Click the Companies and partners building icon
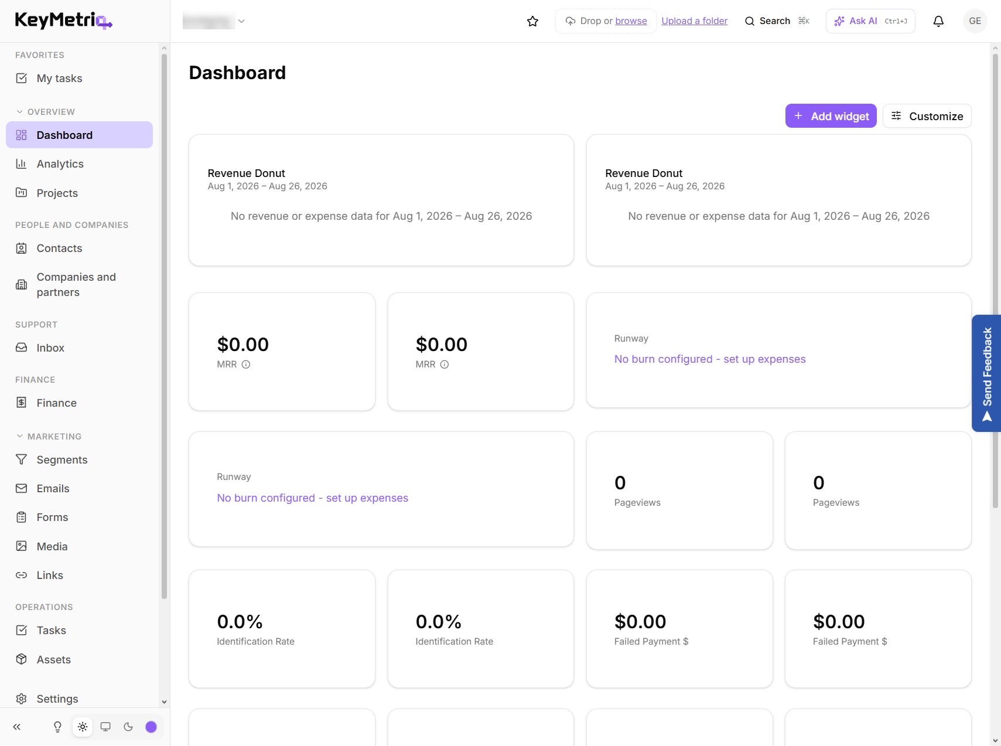This screenshot has width=1001, height=746. 22,284
